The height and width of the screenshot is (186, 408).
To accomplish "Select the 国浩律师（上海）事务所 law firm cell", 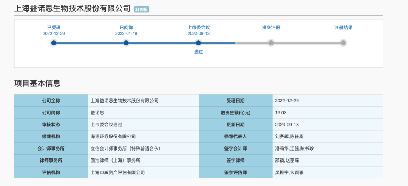I will (x=116, y=161).
